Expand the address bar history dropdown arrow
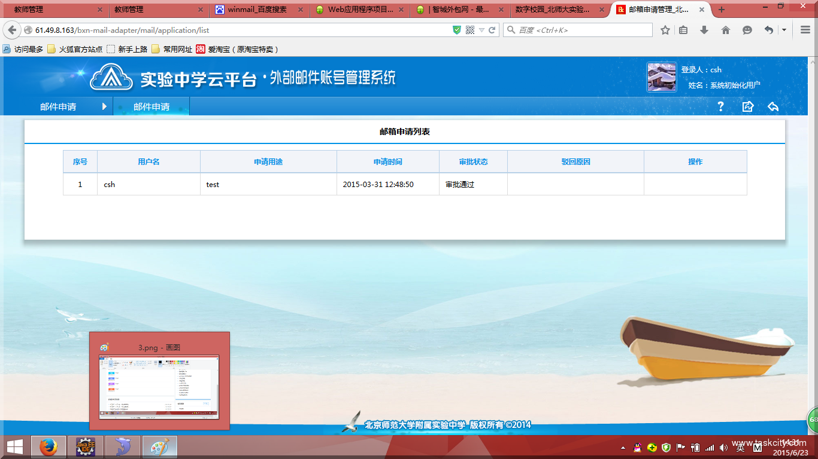818x459 pixels. (x=481, y=30)
